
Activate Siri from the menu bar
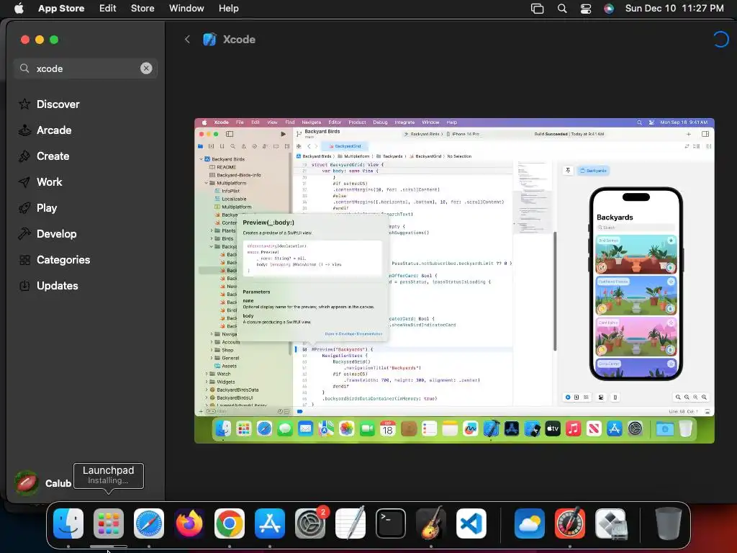(609, 9)
